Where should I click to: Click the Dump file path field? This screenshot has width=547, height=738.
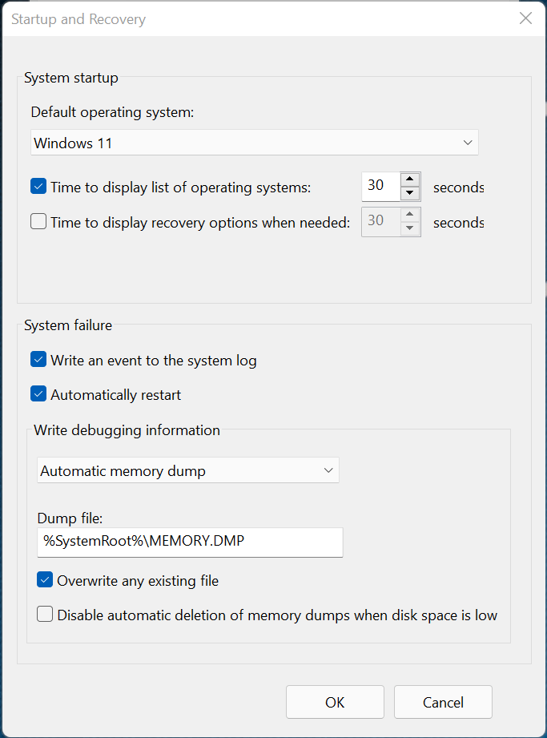190,542
